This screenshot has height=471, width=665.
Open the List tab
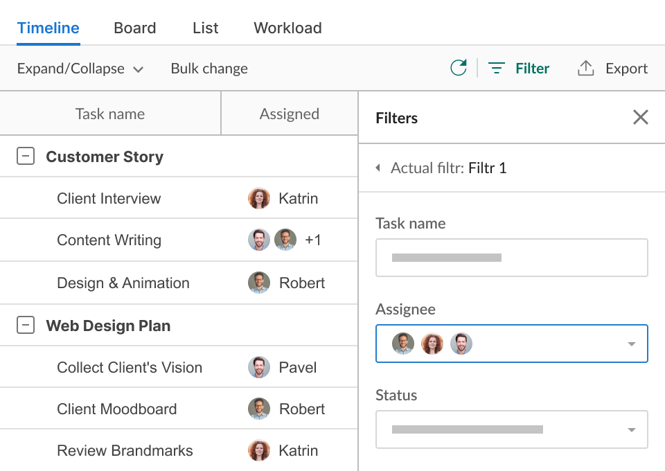(205, 28)
